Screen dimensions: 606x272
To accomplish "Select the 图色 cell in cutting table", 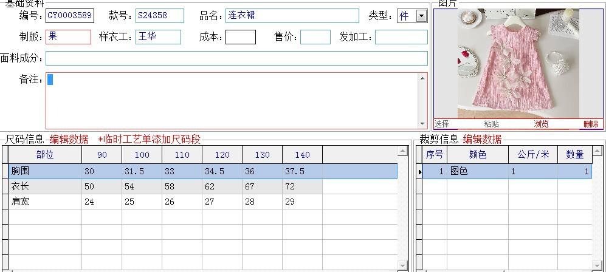I will point(477,172).
